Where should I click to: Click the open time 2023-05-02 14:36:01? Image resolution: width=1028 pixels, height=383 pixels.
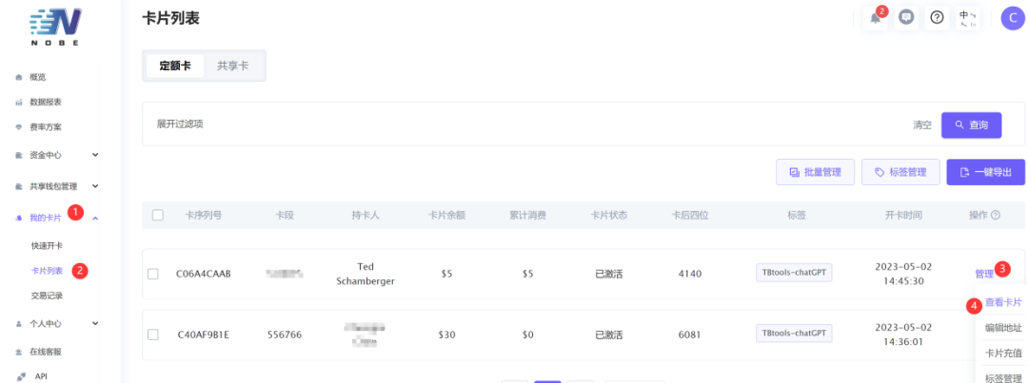903,335
